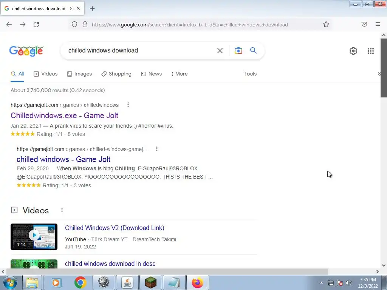Screen dimensions: 387x290
Task: Switch to Videos results tab
Action: 46,74
